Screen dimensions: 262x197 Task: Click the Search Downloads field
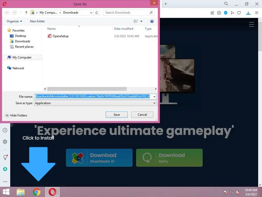pos(129,13)
